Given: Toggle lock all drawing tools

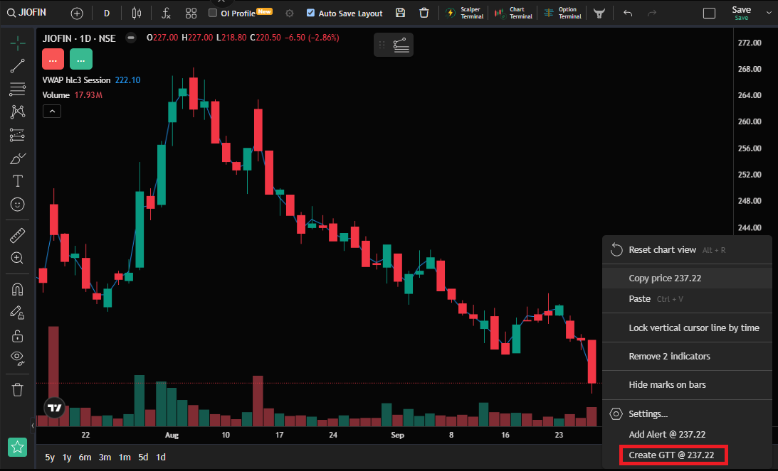Looking at the screenshot, I should [18, 336].
